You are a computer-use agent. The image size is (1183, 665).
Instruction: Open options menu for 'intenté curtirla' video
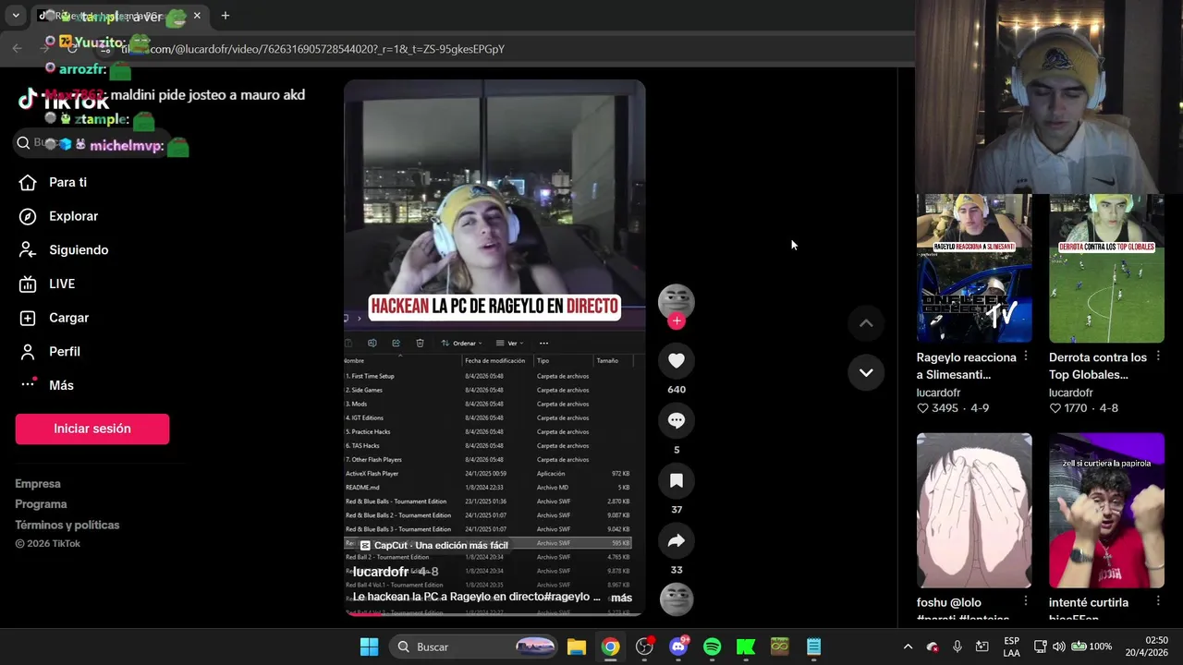[x=1158, y=602]
